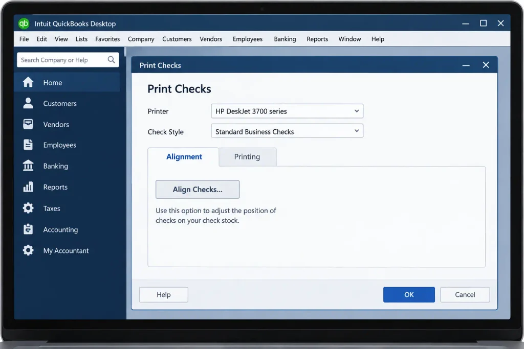Open the Banking menu in menu bar

[x=285, y=39]
